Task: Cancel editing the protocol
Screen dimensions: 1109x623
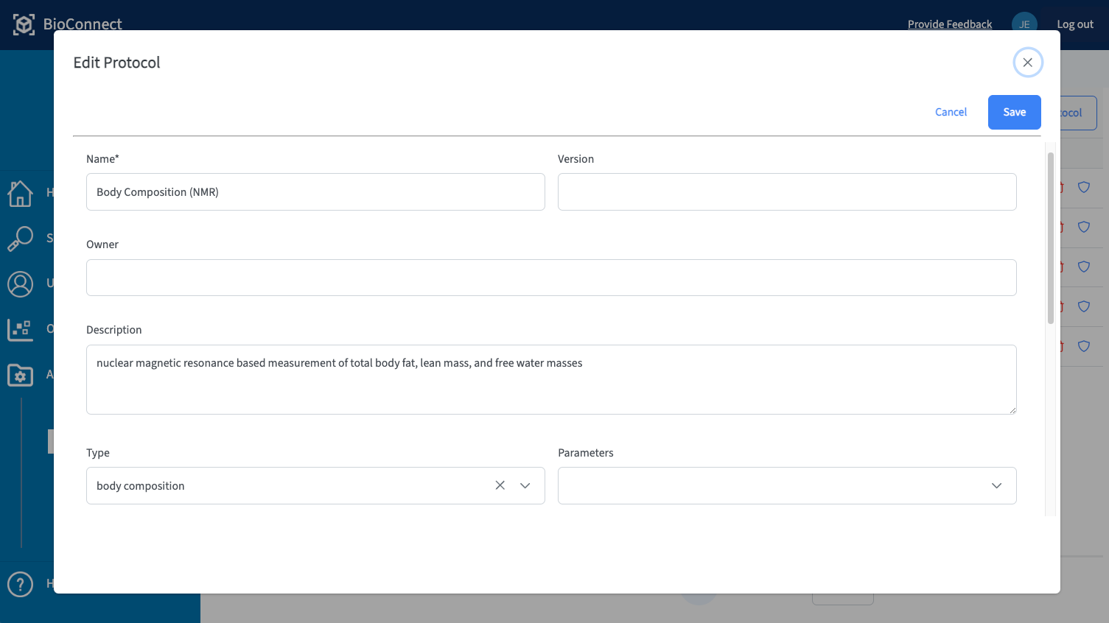Action: pos(951,112)
